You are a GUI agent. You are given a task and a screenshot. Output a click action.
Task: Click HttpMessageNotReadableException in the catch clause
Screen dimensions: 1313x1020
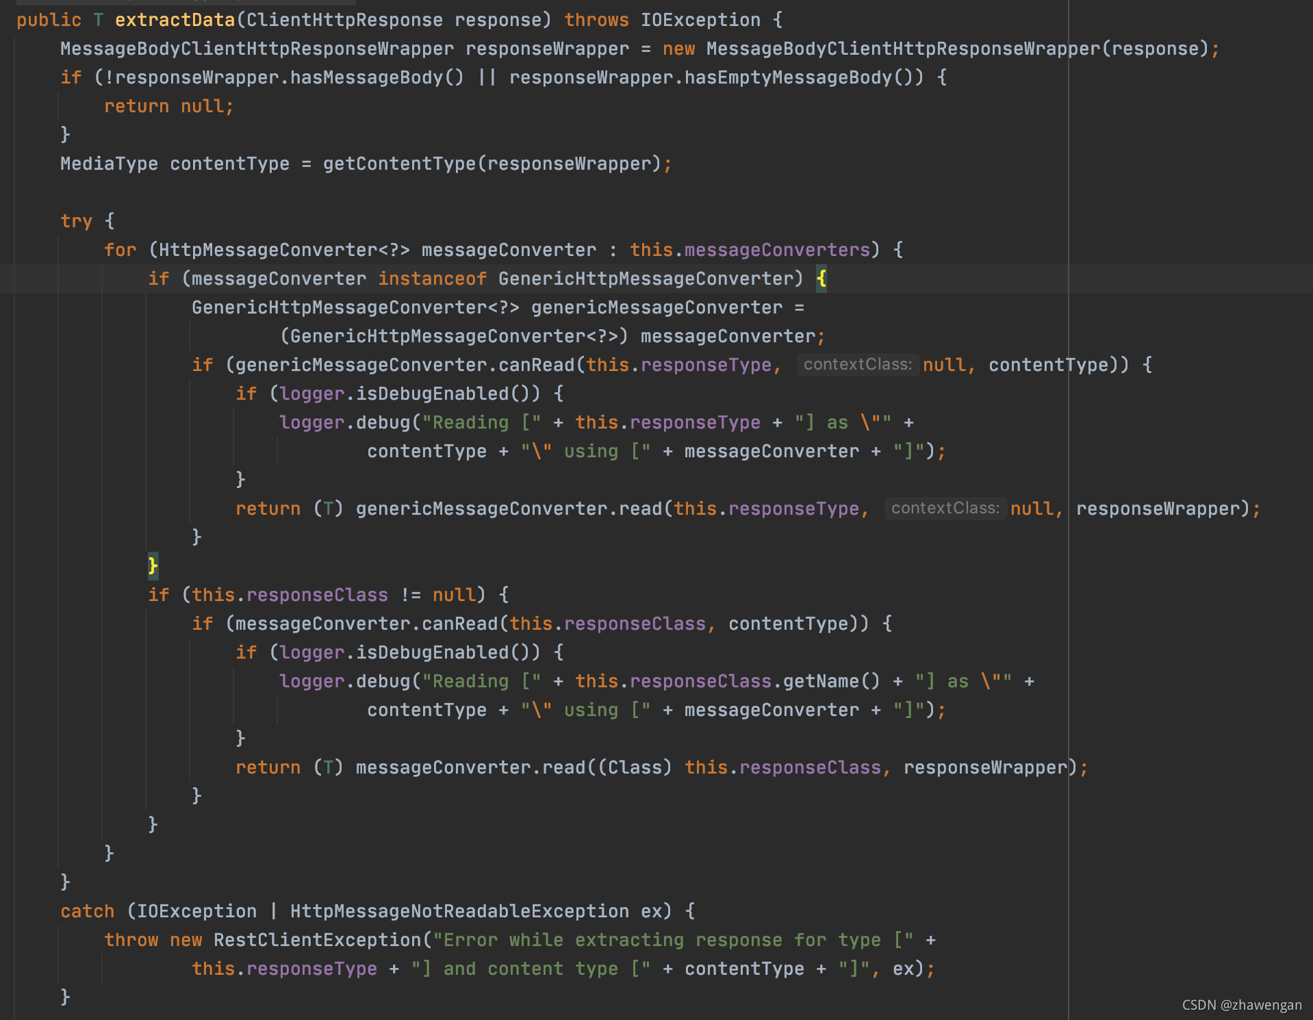tap(459, 911)
